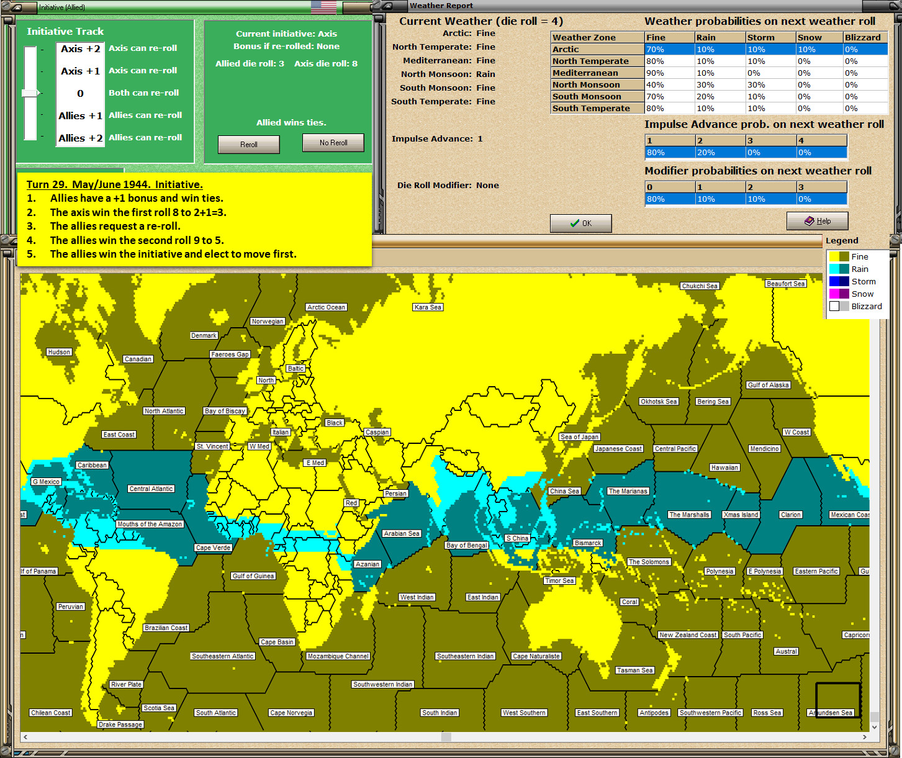
Task: Click the cyan Rain swatch in the Legend
Action: click(x=834, y=269)
